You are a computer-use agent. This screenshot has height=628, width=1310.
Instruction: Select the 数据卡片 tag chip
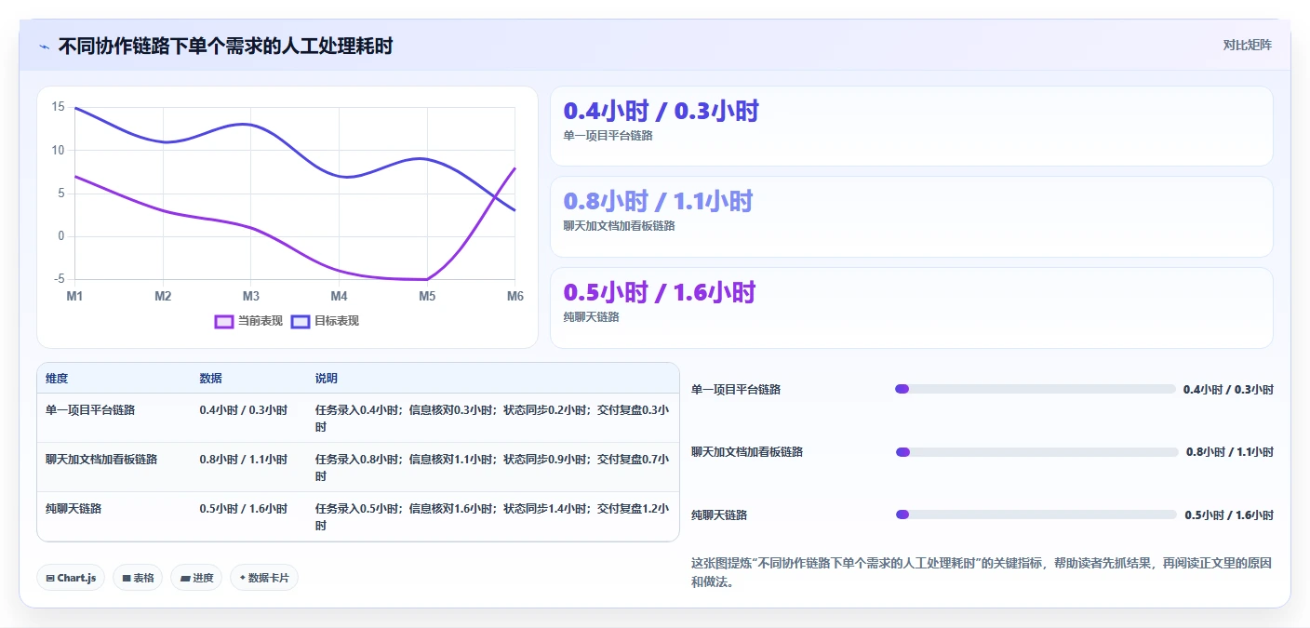264,578
